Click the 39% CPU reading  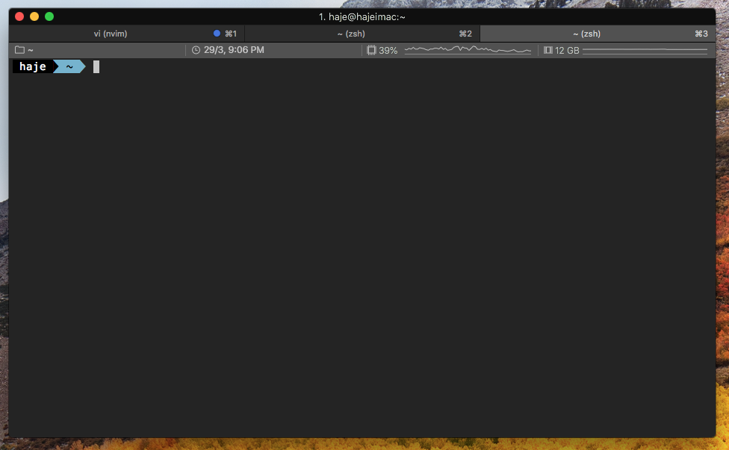click(x=388, y=50)
